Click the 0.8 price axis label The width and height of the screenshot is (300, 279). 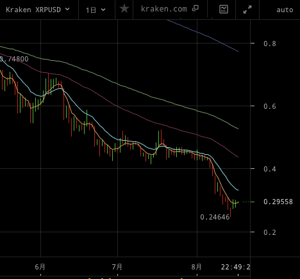(x=270, y=44)
